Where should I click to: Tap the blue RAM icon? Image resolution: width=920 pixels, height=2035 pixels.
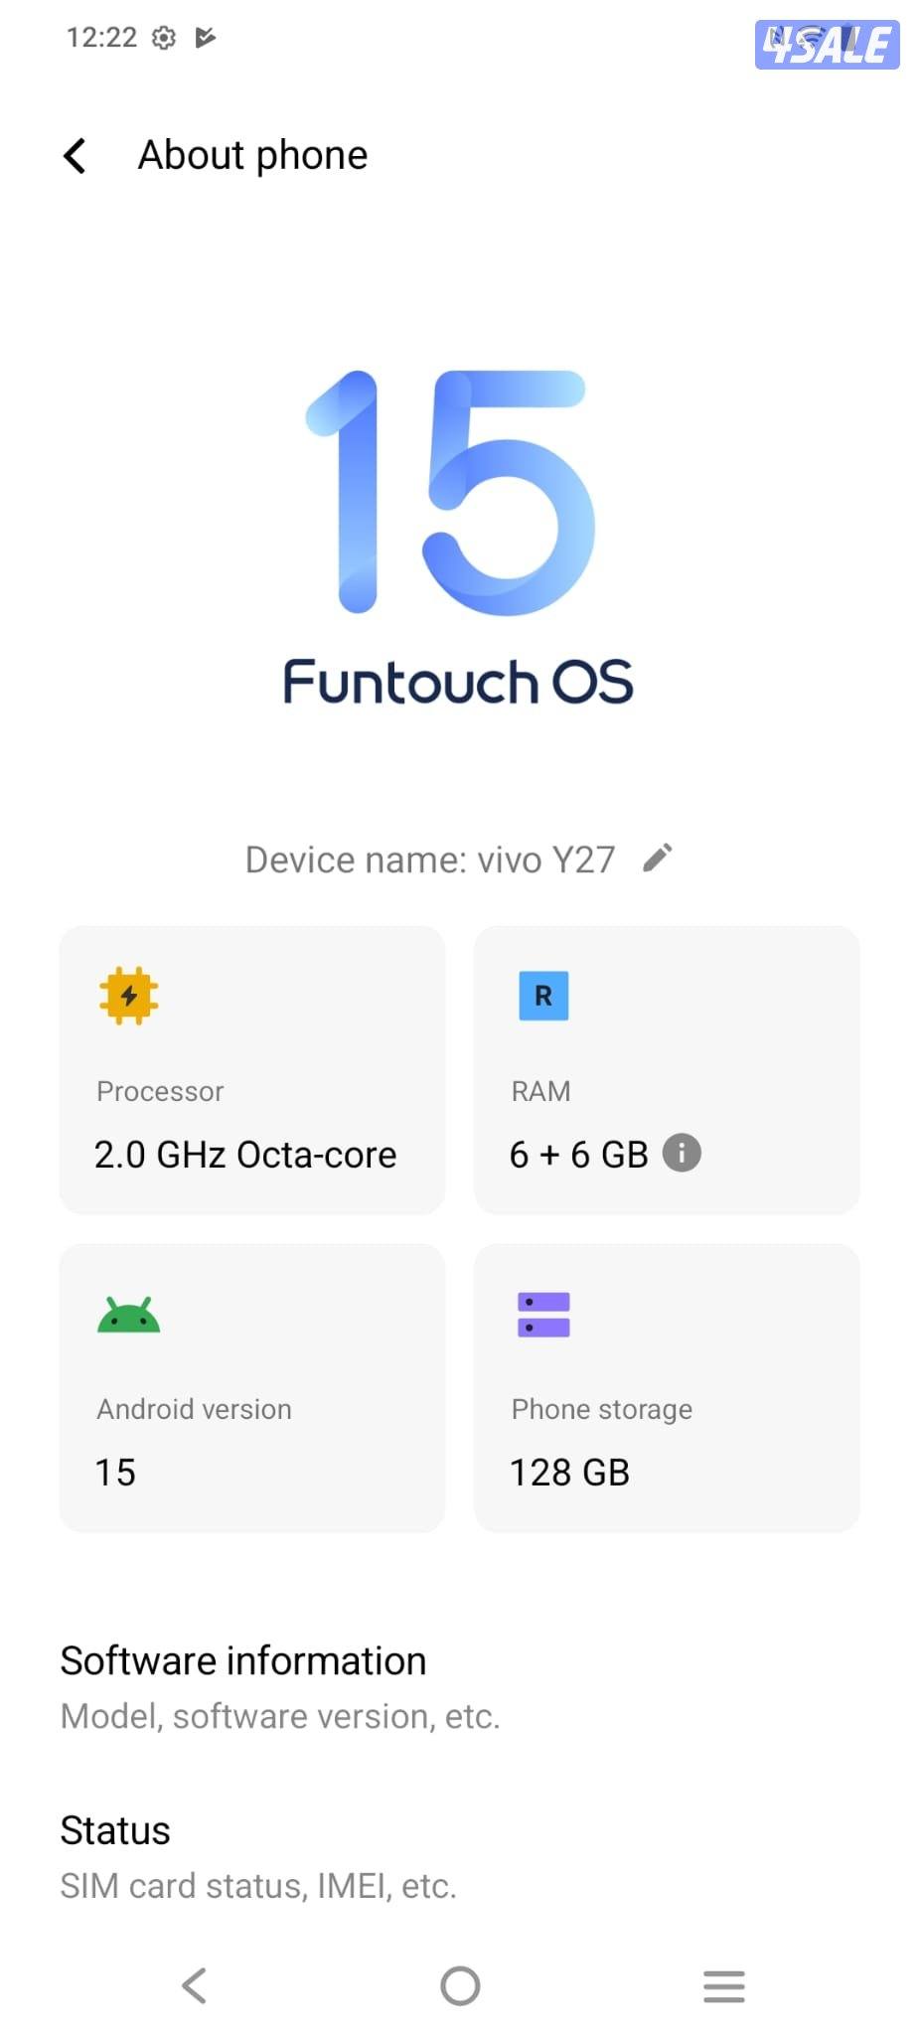point(542,996)
